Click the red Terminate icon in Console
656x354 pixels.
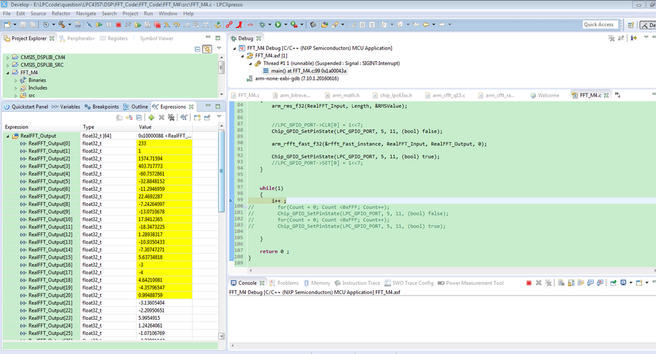(528, 283)
